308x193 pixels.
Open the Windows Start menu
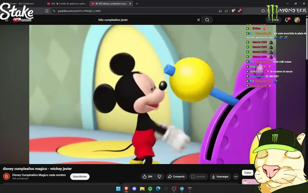coord(118,189)
